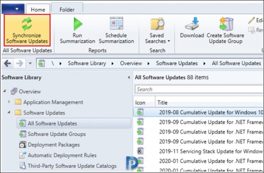Screen dimensions: 264x173
Task: Click in the Search updates field
Action: [x=199, y=89]
